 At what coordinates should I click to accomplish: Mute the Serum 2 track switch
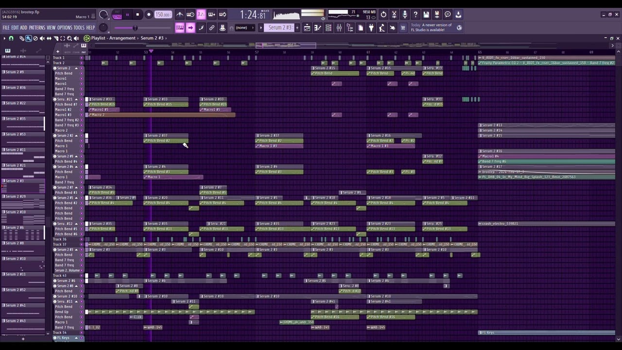(81, 68)
